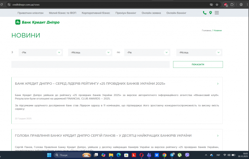The image size is (249, 159).
Task: Click the OneDrive cloud tray icon
Action: pyautogui.click(x=211, y=155)
